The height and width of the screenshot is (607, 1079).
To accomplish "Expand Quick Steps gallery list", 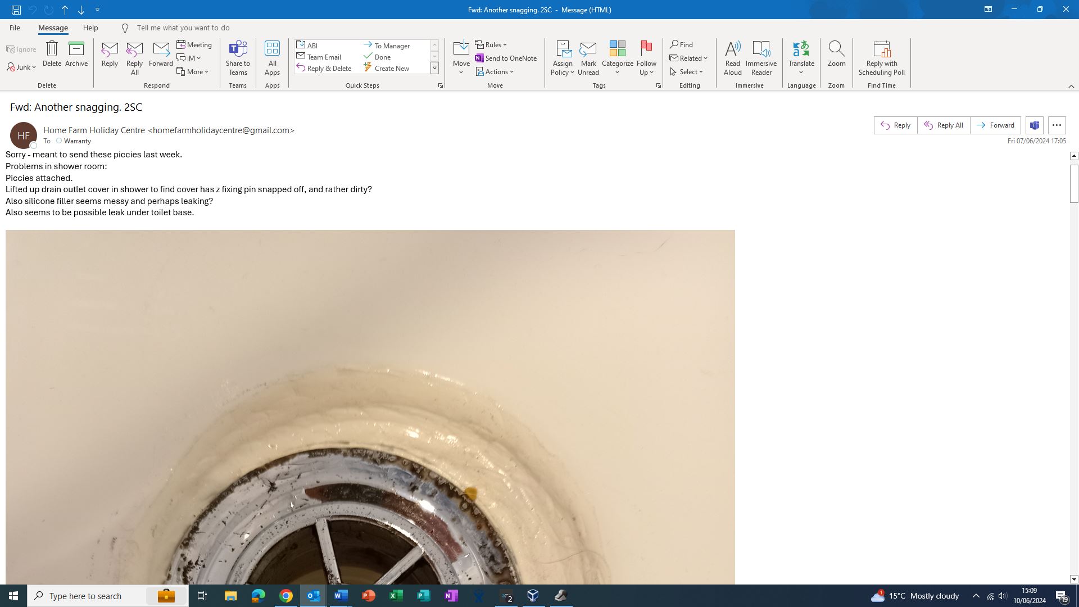I will (434, 69).
